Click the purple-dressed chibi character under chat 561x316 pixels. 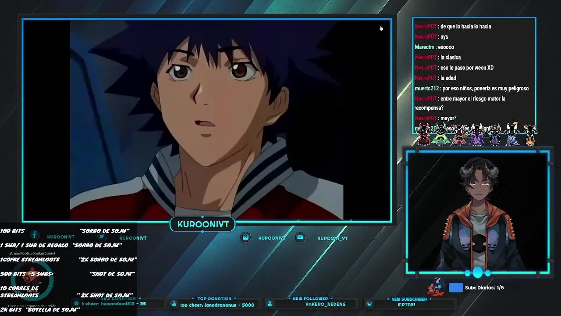pos(477,134)
